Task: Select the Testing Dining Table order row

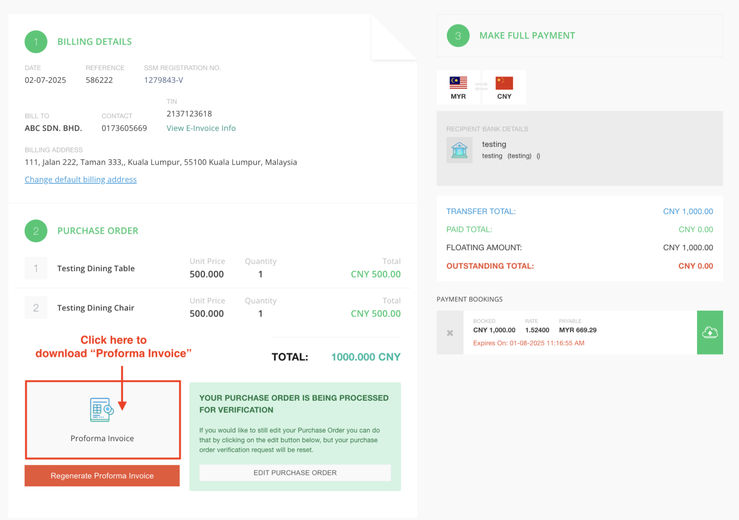Action: pyautogui.click(x=96, y=268)
